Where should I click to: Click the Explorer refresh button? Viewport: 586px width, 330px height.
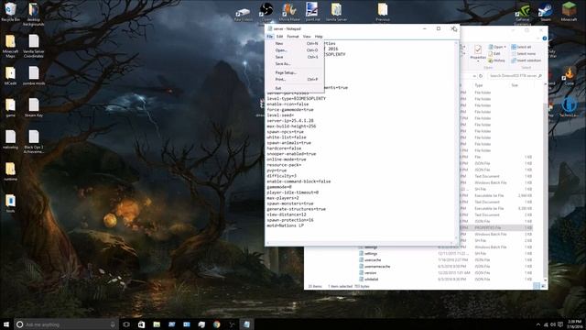coord(481,75)
